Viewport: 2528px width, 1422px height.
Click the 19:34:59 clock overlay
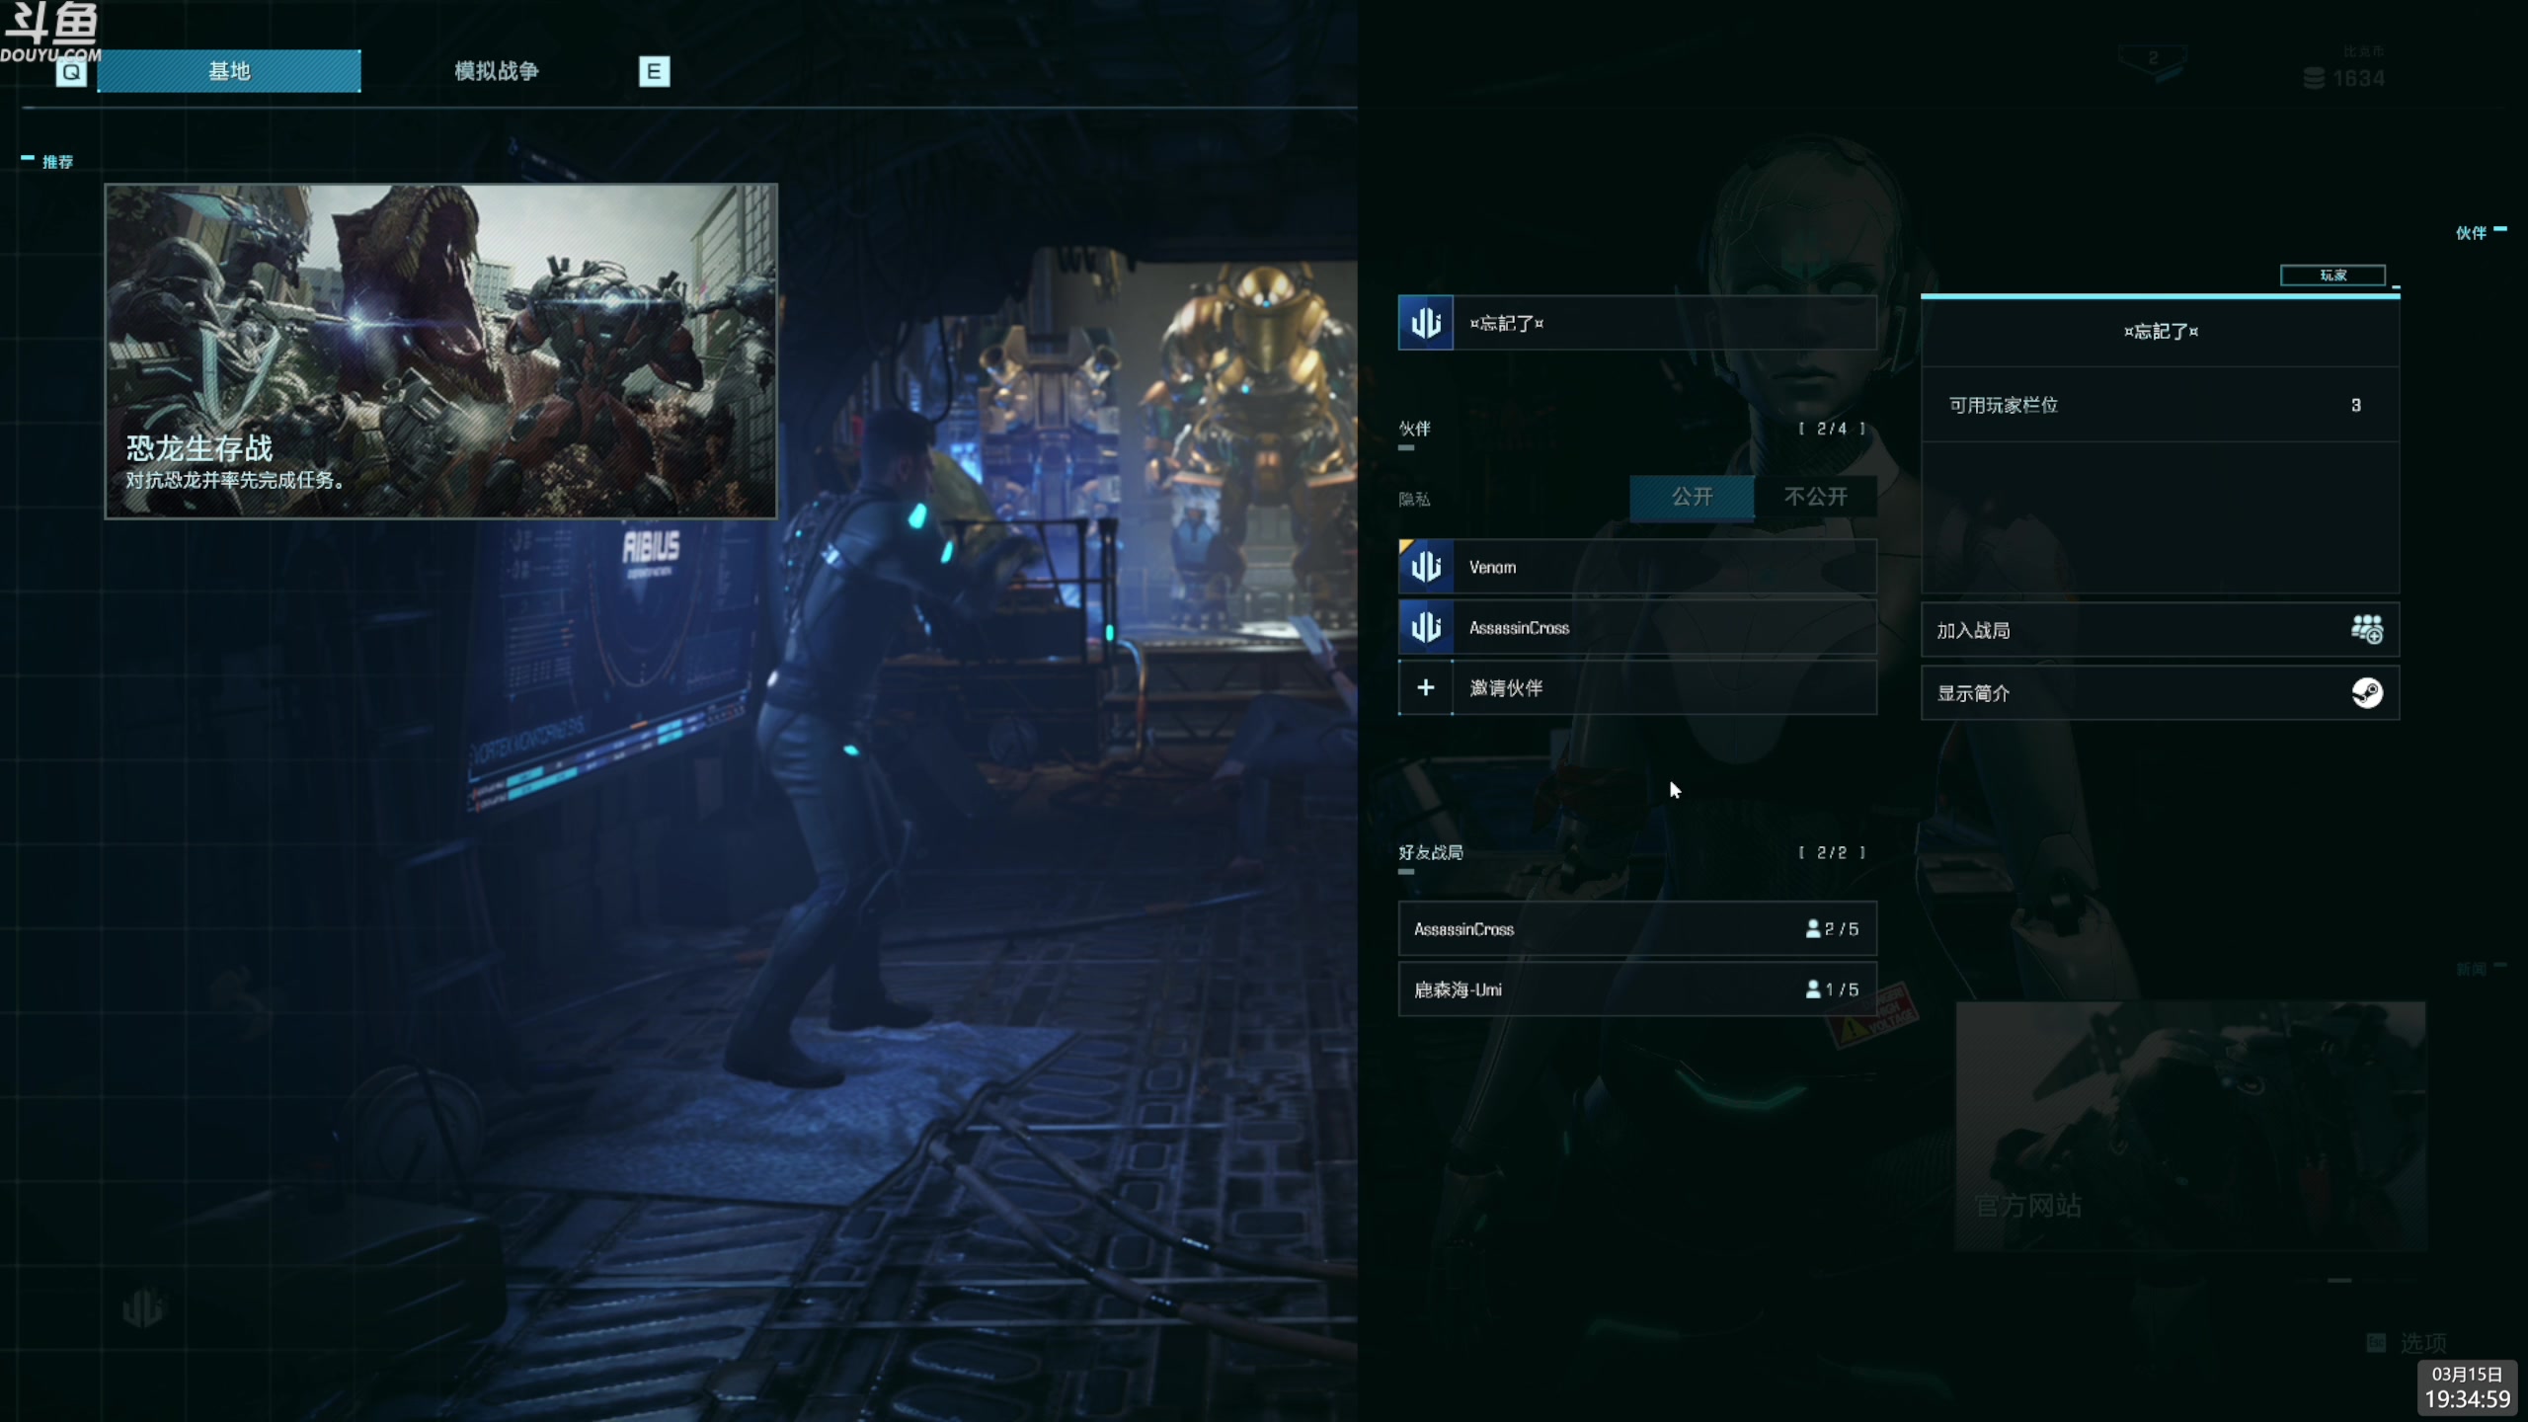(2467, 1399)
